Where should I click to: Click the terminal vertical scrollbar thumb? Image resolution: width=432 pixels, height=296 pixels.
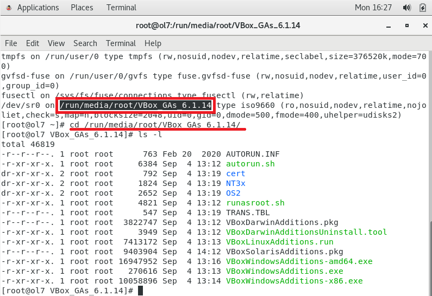[430, 258]
